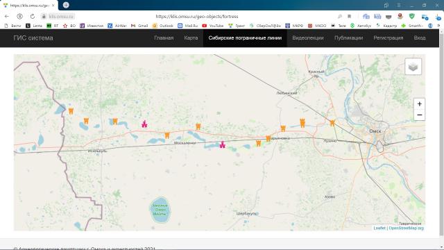Select the large fortress marker near Omsk
This screenshot has width=444, height=250.
(x=302, y=123)
